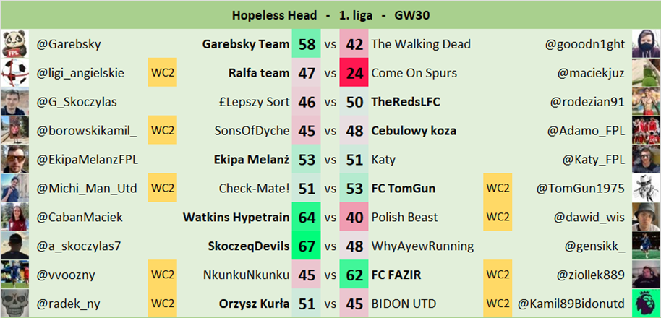Click the avatar next to @Katy_FPL

point(646,160)
